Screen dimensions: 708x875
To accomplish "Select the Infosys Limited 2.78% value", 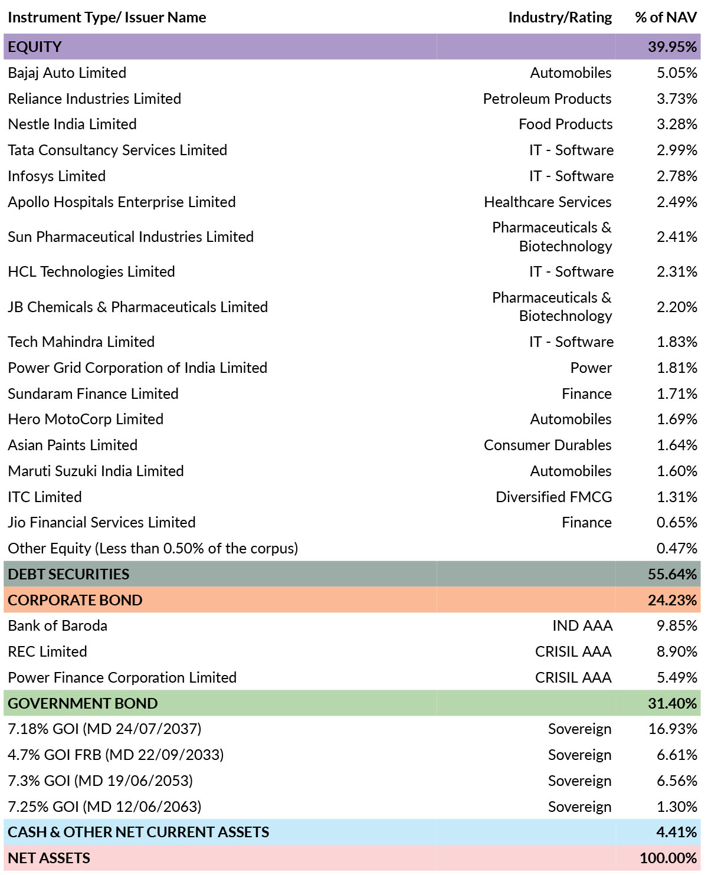I will coord(677,176).
